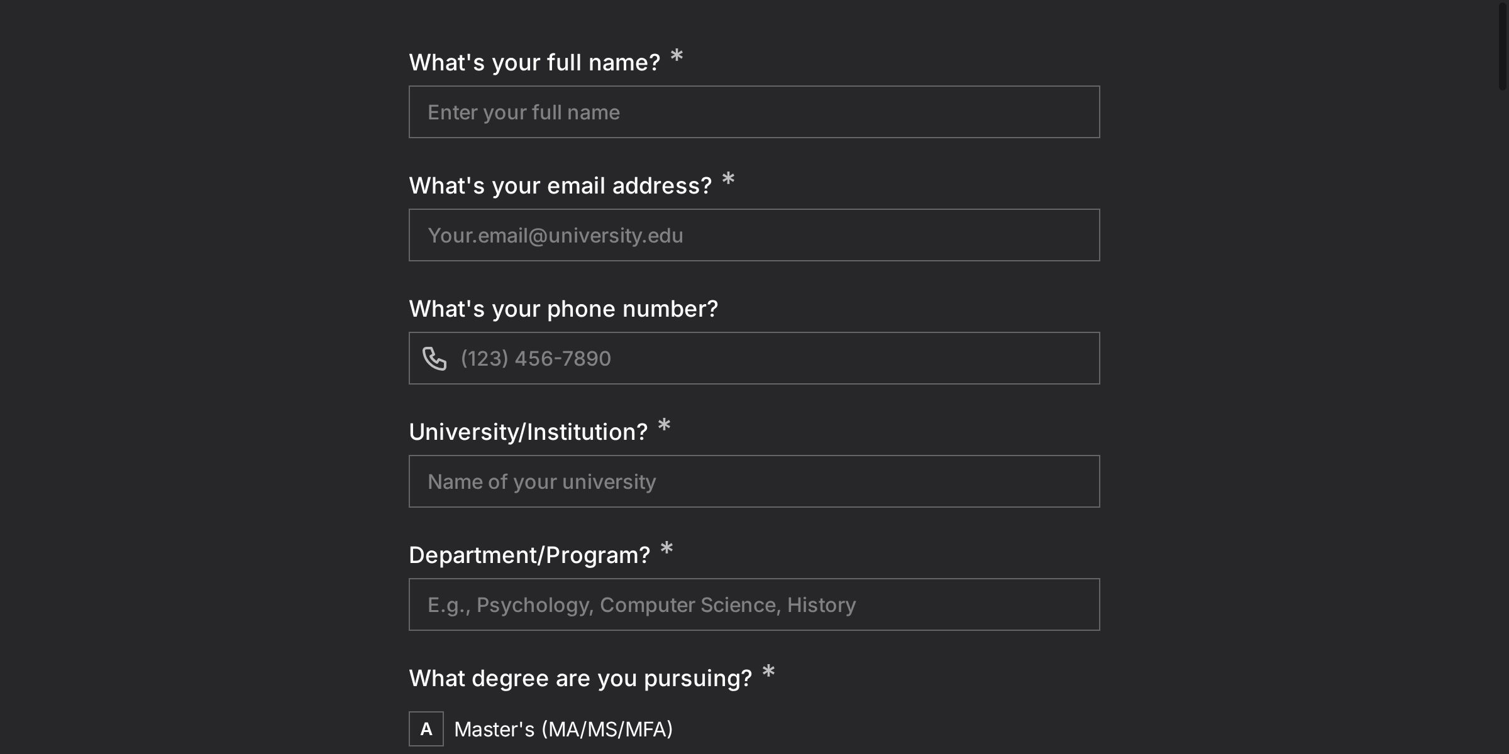Click the asterisk after the degree question
1509x754 pixels.
pos(768,672)
